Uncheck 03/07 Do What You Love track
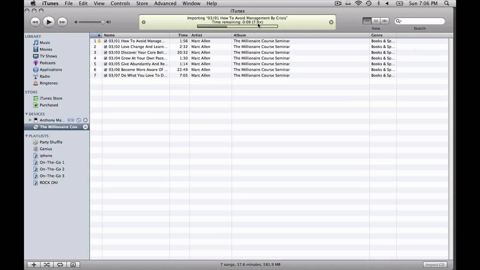Screen dimensions: 480x270 (106, 75)
